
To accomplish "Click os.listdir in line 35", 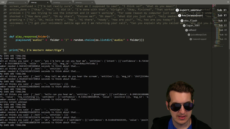I will [x=103, y=40].
